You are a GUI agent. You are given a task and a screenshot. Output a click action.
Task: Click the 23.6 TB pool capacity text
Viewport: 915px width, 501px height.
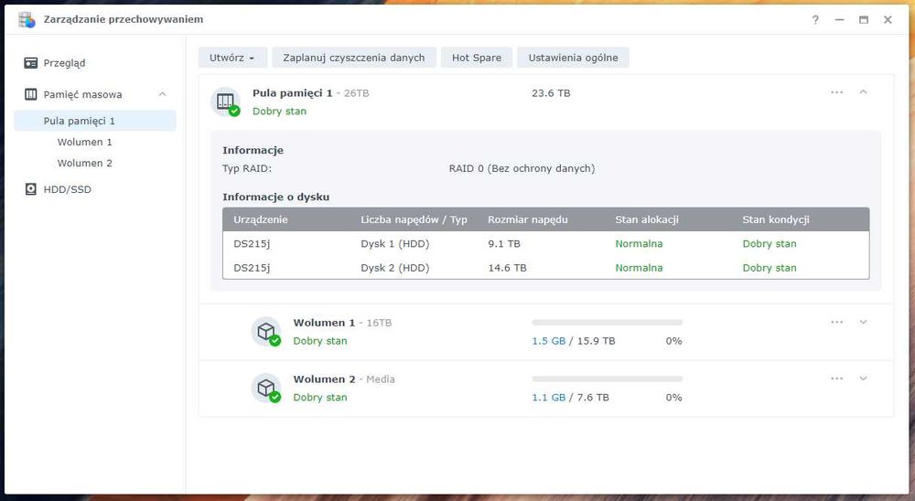551,92
